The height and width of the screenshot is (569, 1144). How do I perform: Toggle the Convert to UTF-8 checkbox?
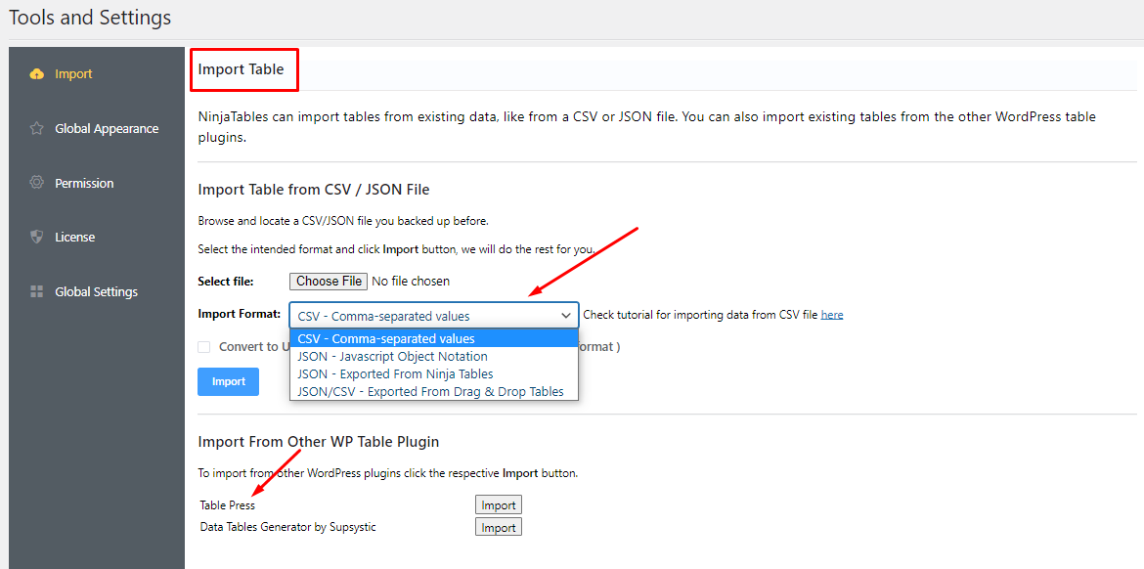[203, 347]
